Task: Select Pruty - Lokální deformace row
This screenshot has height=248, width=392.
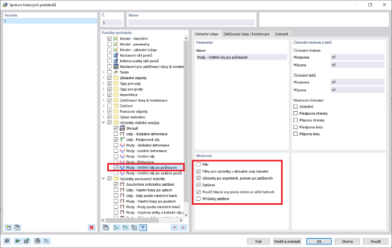Action: 146,151
